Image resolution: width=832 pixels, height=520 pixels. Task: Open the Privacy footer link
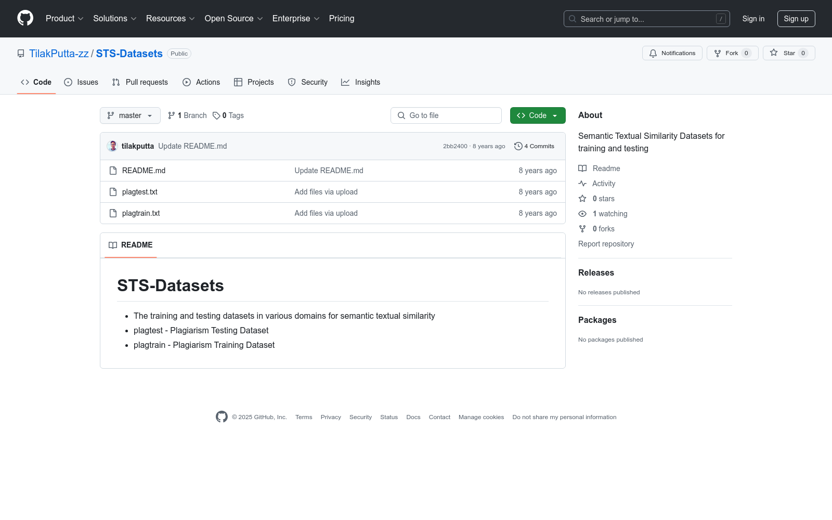331,417
